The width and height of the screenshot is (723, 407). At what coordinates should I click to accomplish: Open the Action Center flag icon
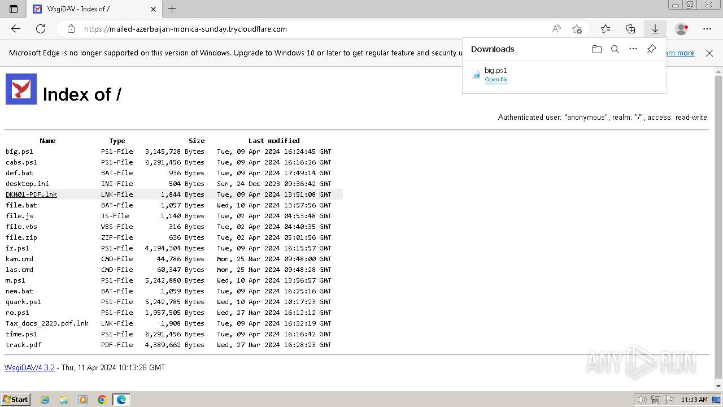(669, 400)
